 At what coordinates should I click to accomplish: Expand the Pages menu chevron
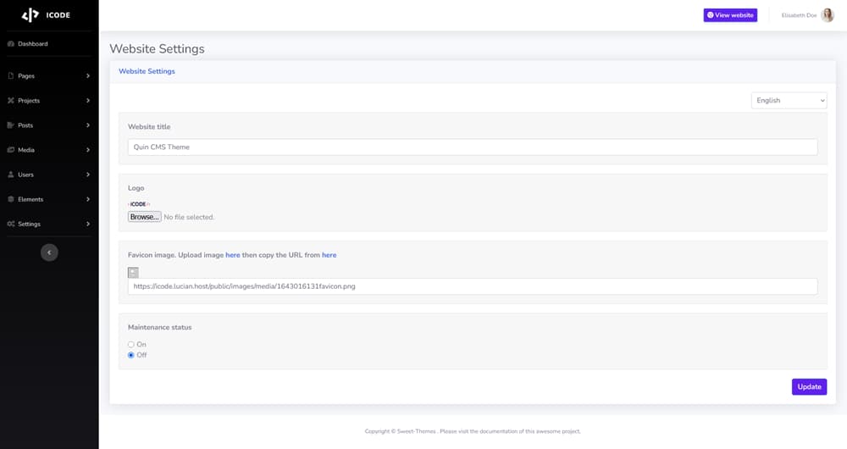point(88,76)
